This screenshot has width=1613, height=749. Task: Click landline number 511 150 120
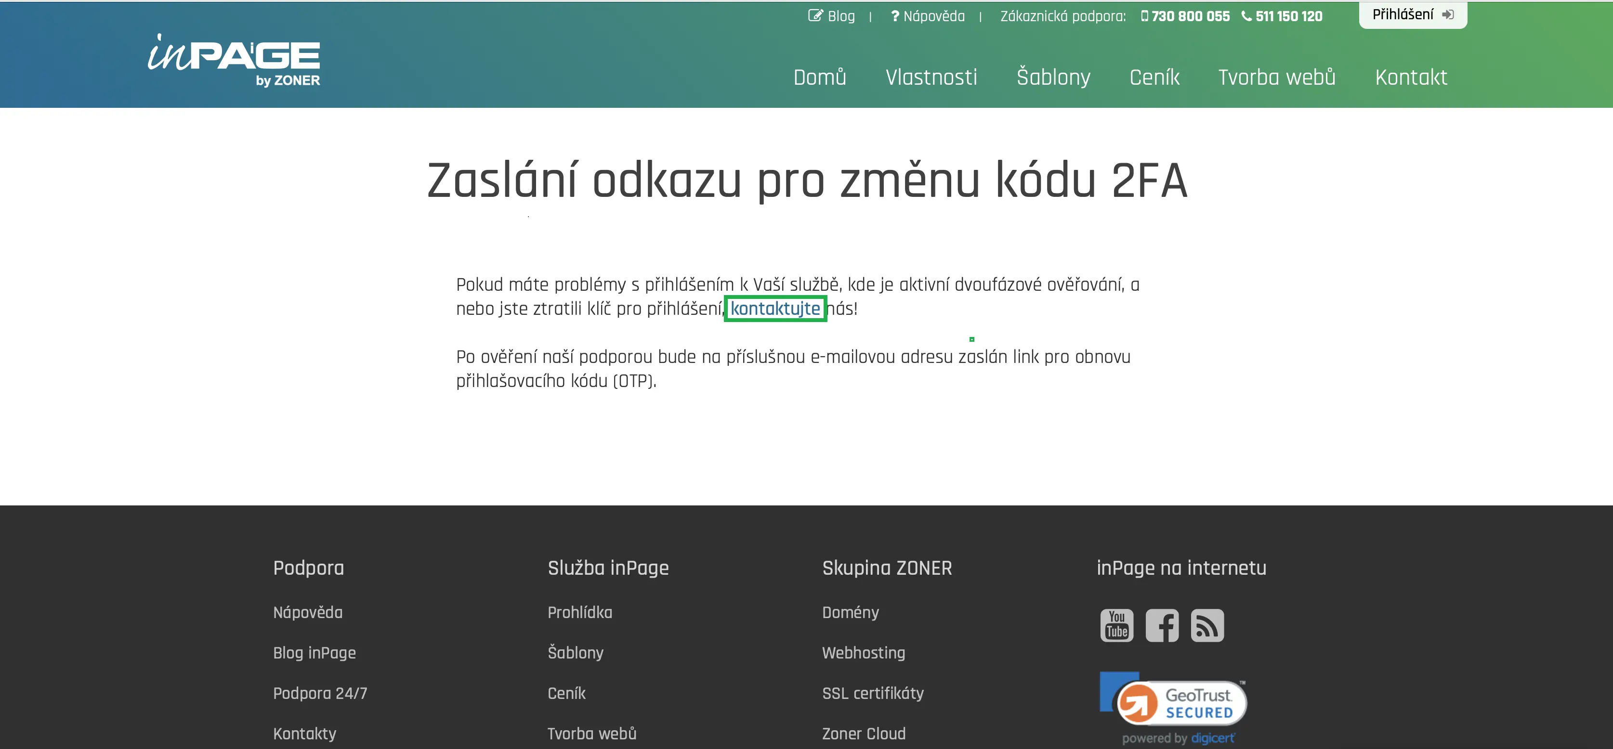[1282, 15]
